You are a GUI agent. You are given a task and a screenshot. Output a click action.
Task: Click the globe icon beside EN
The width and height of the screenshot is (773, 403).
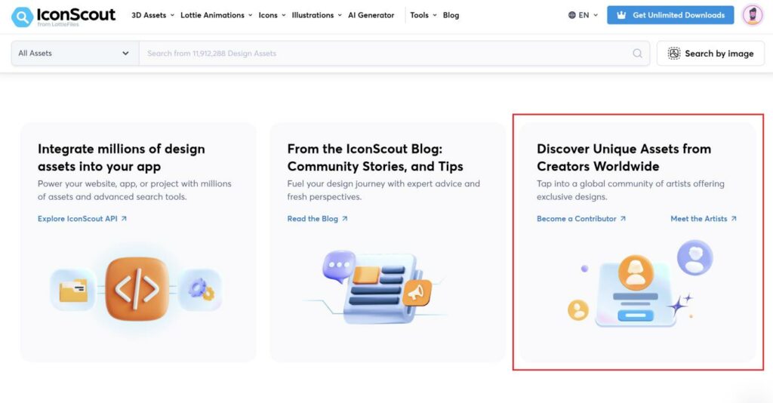tap(572, 15)
